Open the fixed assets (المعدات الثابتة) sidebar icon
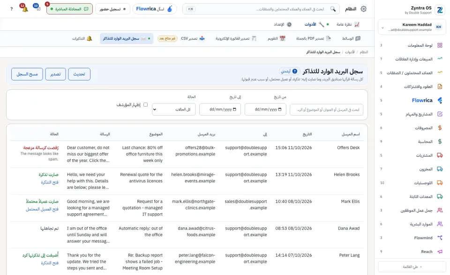450x275 pixels. [440, 196]
